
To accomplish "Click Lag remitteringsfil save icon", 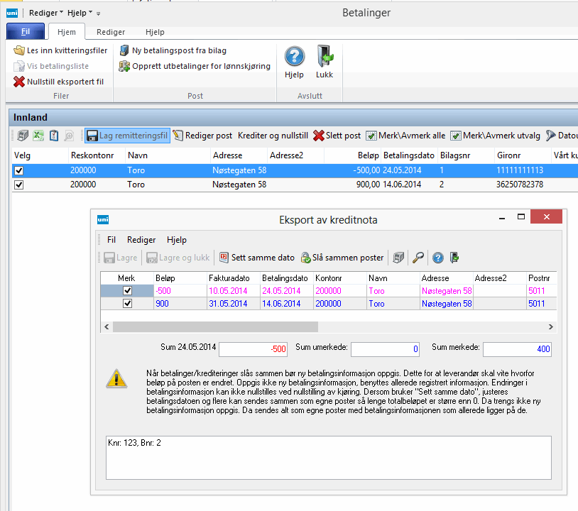I will click(92, 136).
